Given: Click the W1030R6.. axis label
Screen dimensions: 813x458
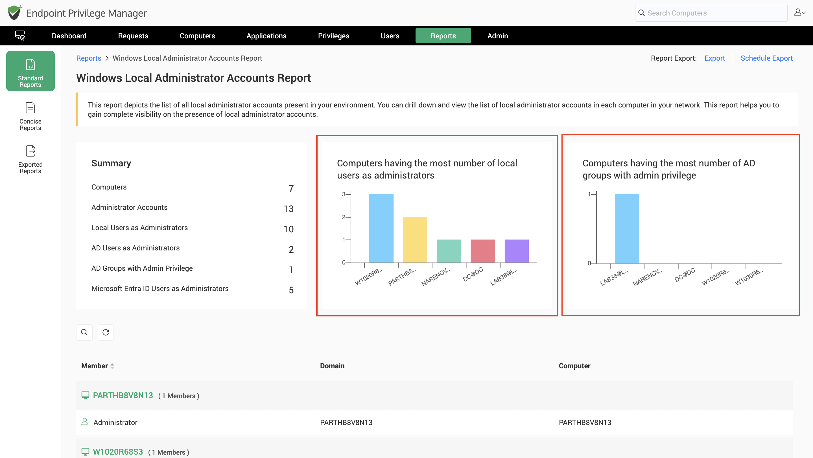Looking at the screenshot, I should click(x=749, y=278).
